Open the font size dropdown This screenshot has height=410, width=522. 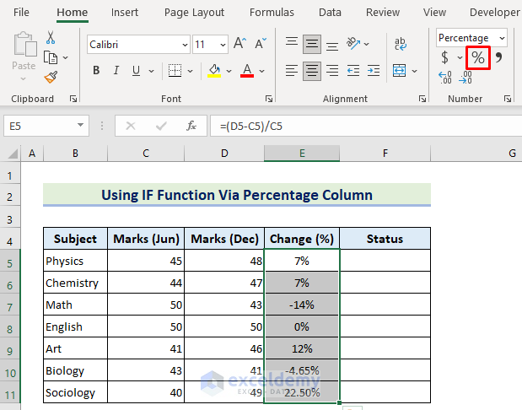coord(223,44)
